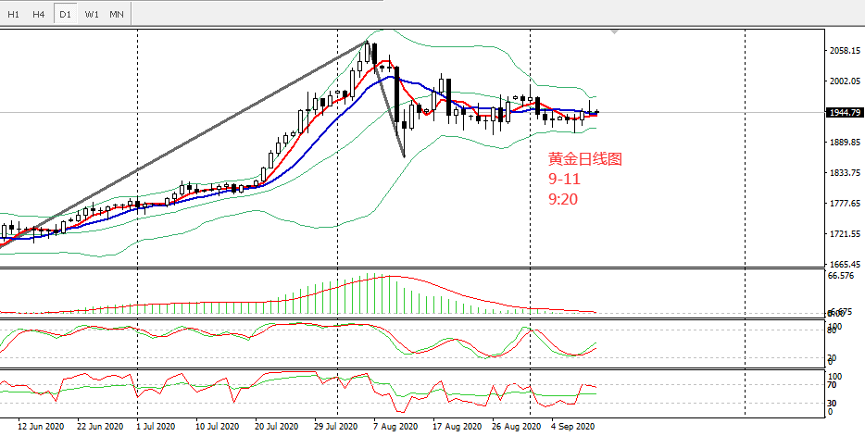This screenshot has height=436, width=865.
Task: Click the 2058.15 price axis value
Action: coord(845,51)
